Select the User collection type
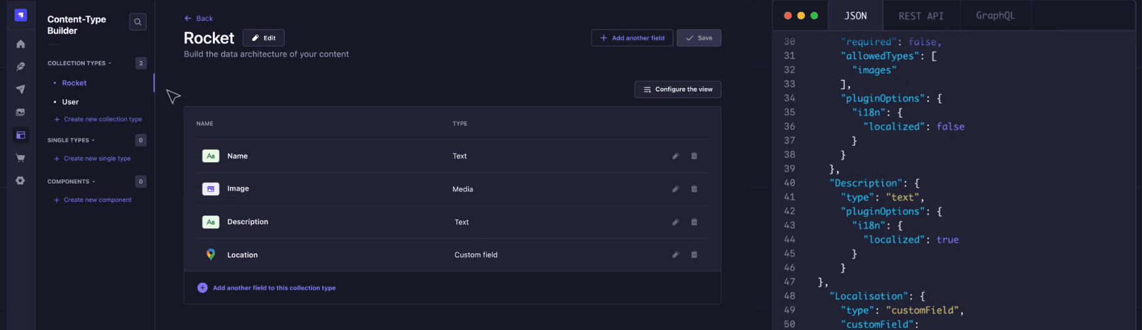Screen dimensions: 1142x330 [x=70, y=102]
